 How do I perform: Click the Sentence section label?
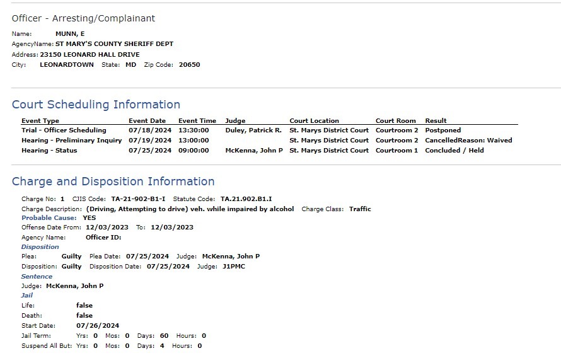37,277
